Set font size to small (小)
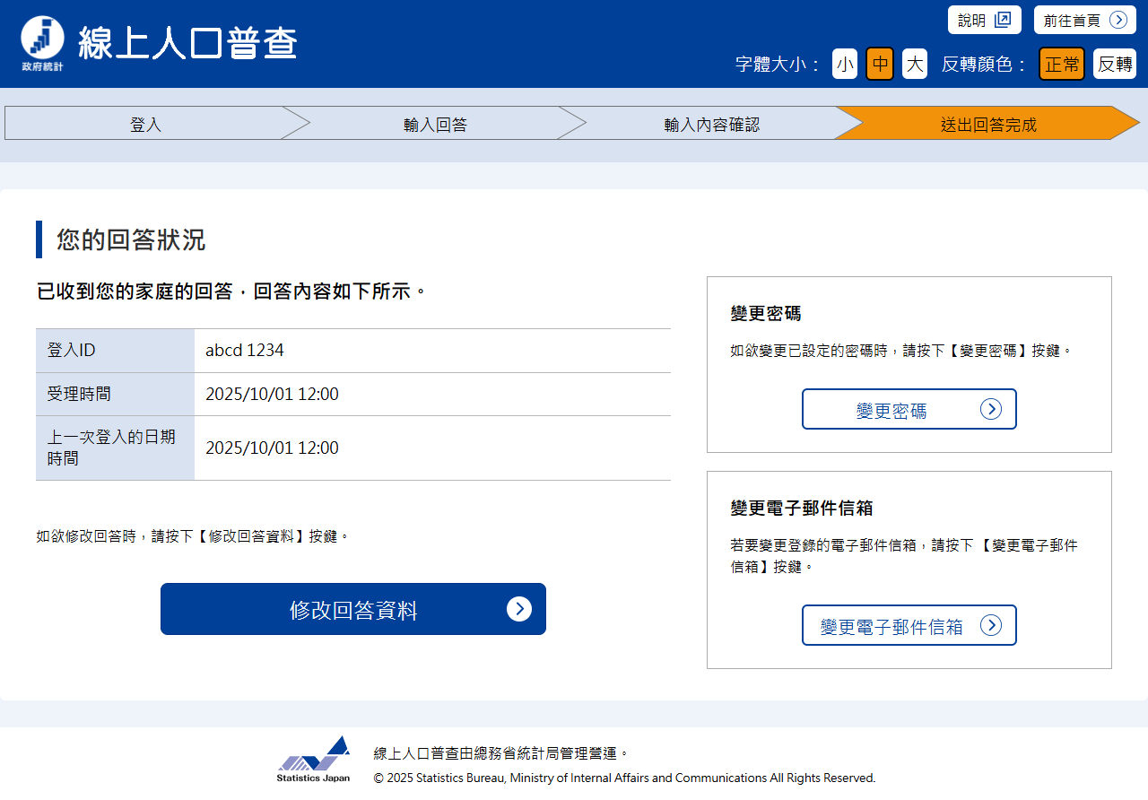Viewport: 1148px width, 800px height. (845, 64)
